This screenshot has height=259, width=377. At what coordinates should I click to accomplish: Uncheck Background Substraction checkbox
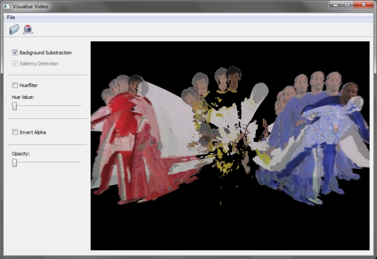click(x=15, y=53)
